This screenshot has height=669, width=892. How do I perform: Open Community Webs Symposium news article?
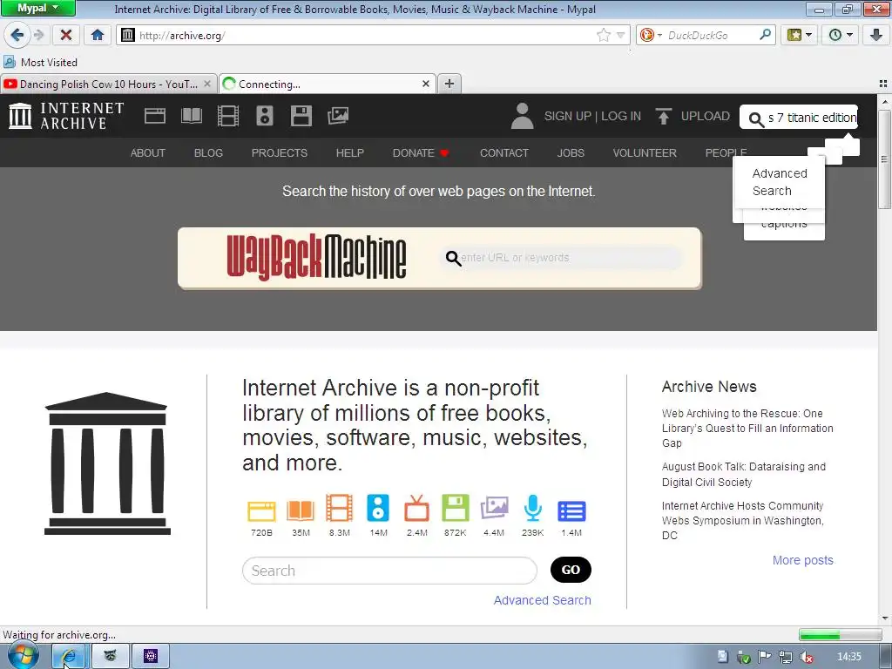[x=743, y=521]
